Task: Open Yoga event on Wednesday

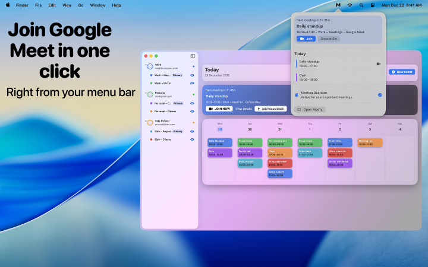Action: click(x=280, y=153)
